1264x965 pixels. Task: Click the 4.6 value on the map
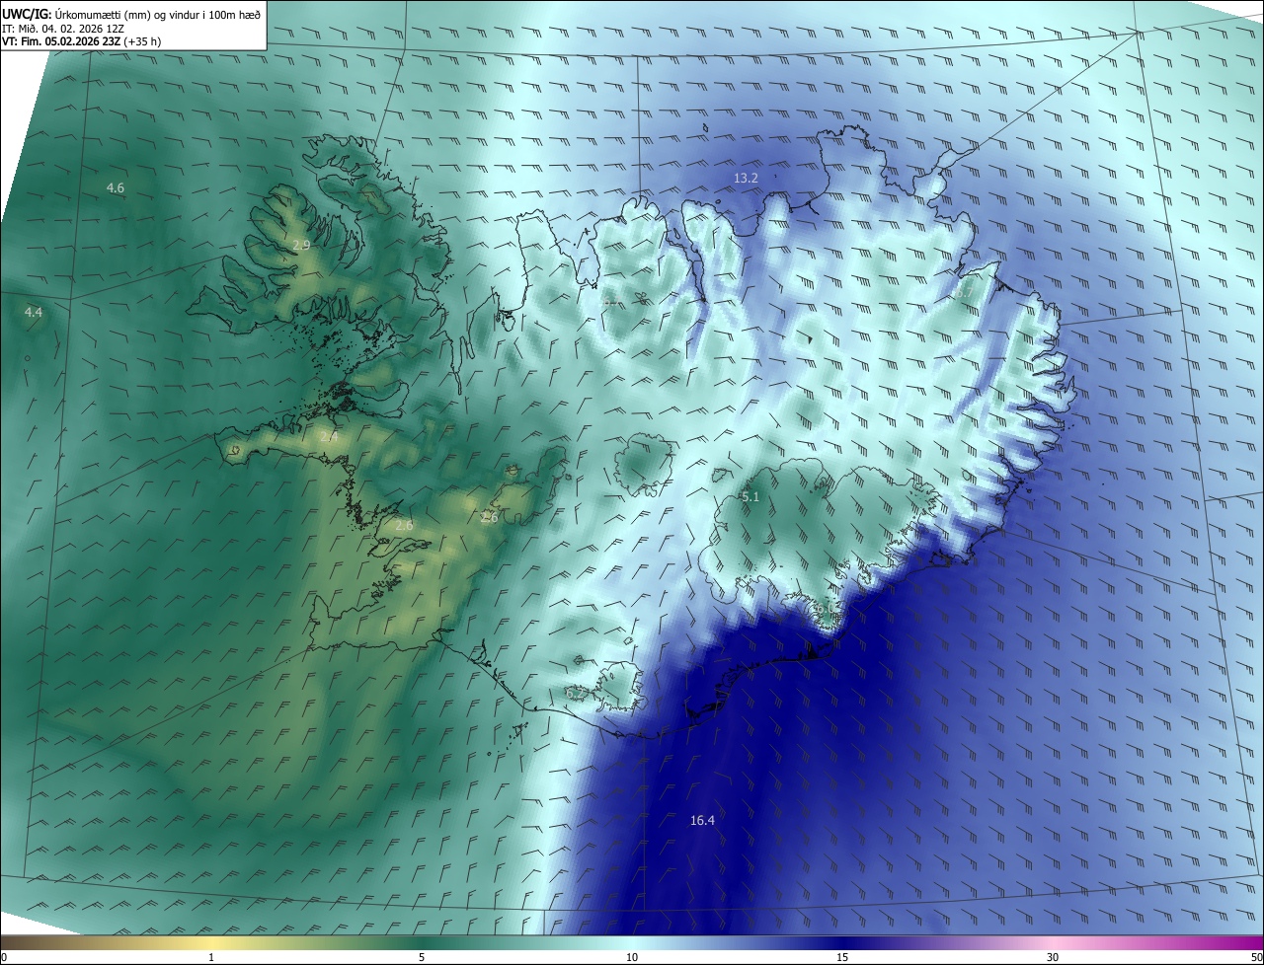click(116, 187)
